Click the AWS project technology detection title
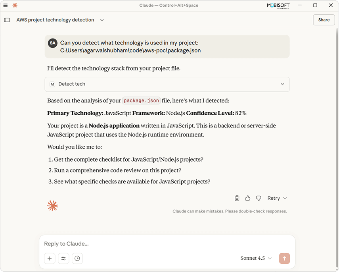This screenshot has height=272, width=339. point(55,20)
